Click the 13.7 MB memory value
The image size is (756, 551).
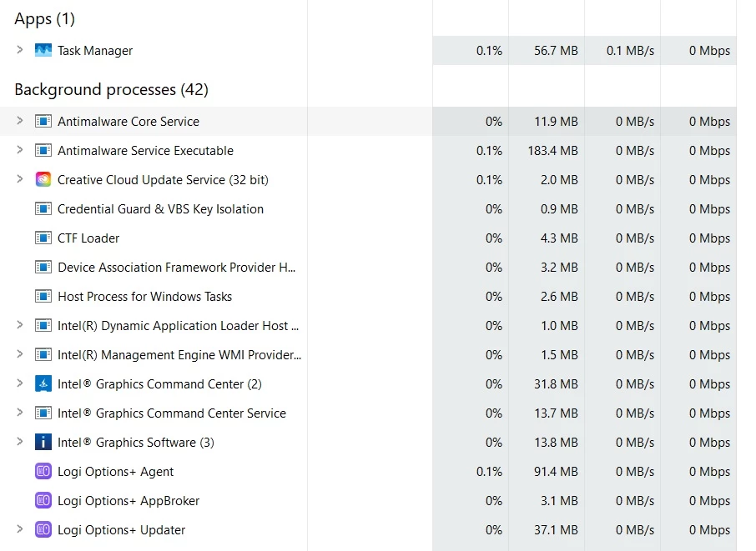click(556, 413)
